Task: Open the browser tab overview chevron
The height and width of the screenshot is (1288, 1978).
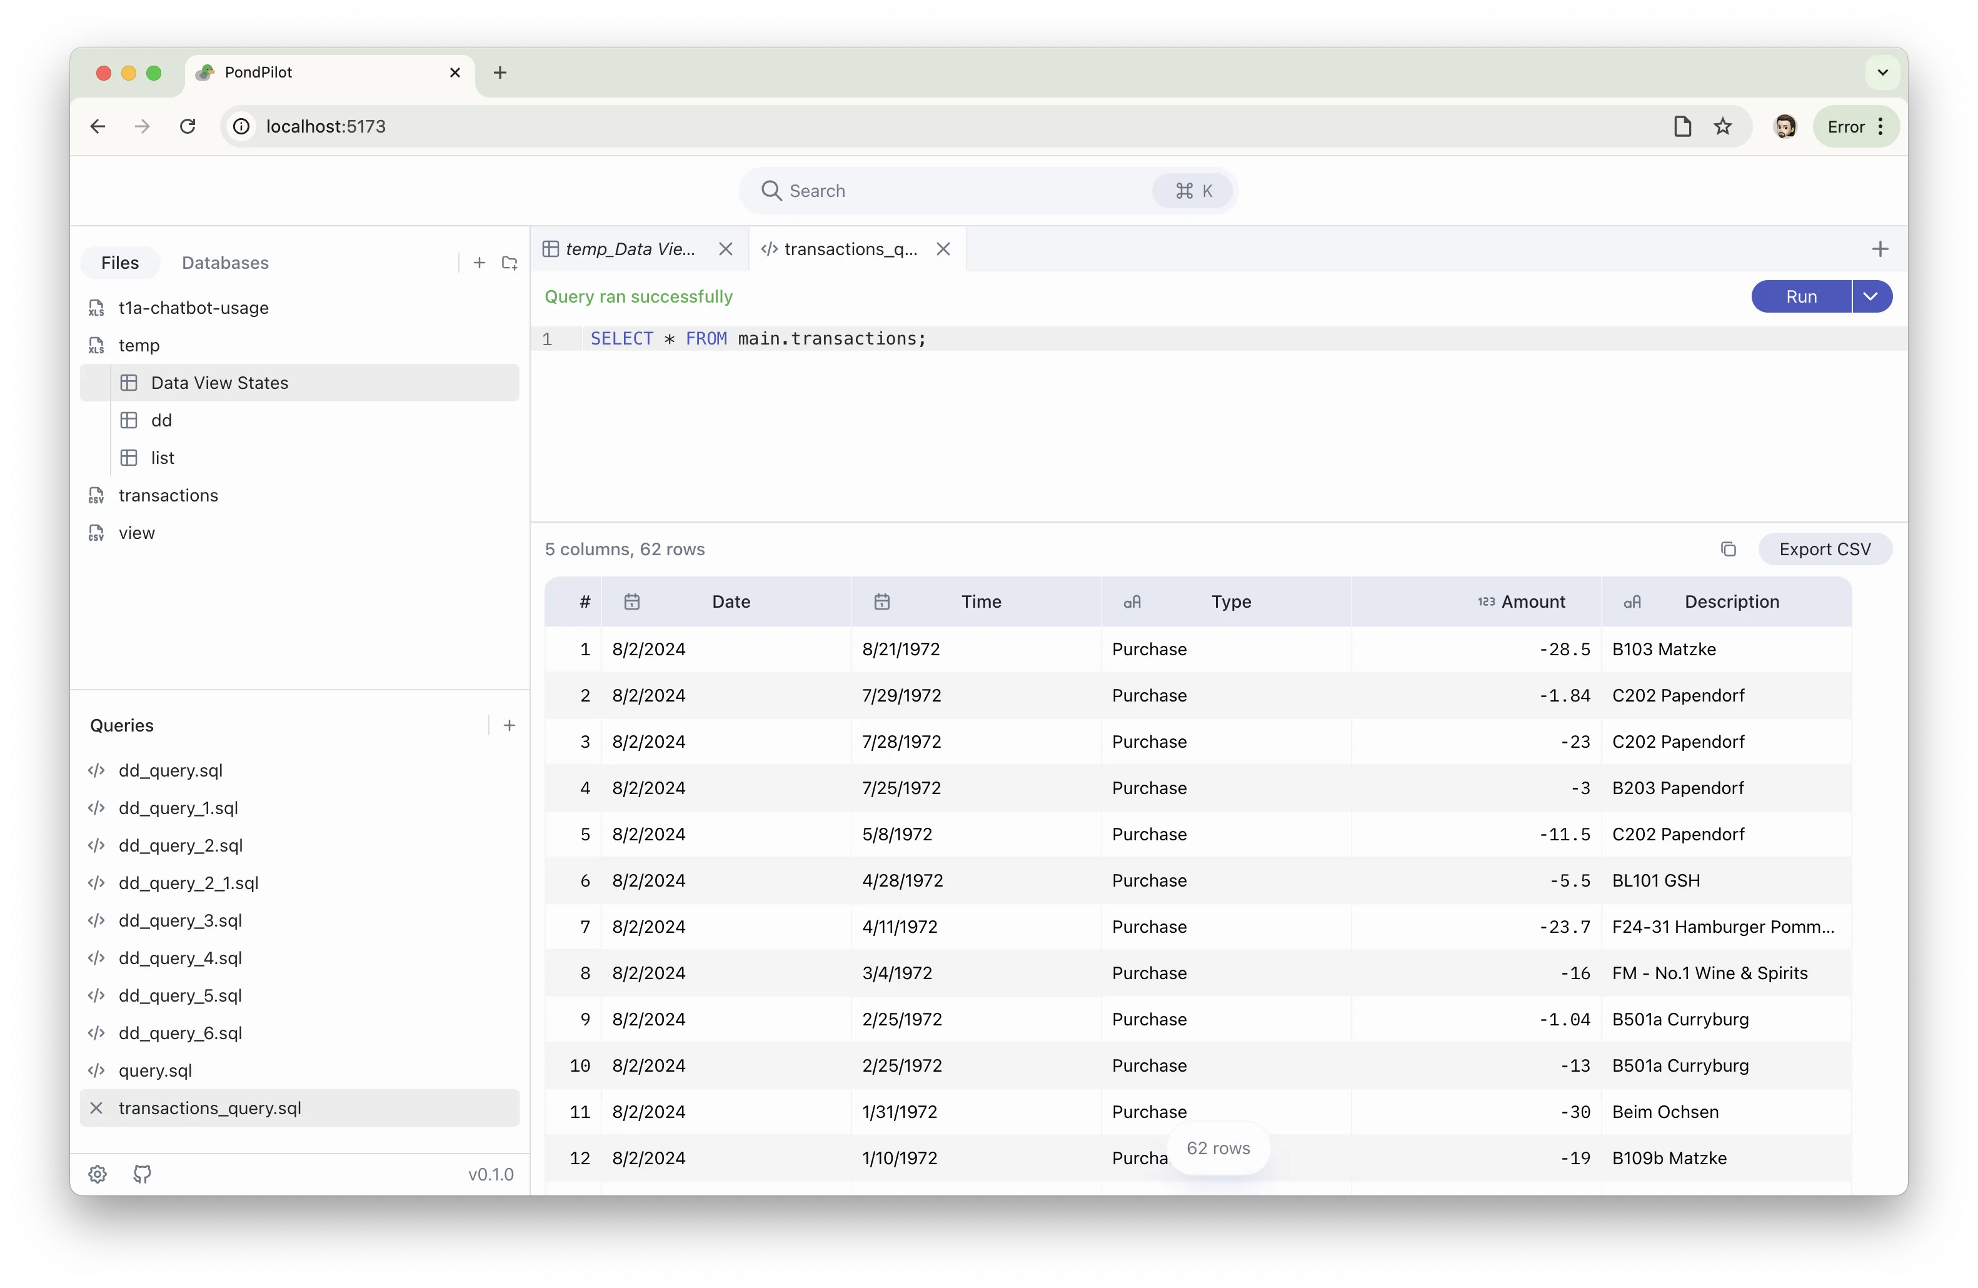Action: click(x=1882, y=73)
